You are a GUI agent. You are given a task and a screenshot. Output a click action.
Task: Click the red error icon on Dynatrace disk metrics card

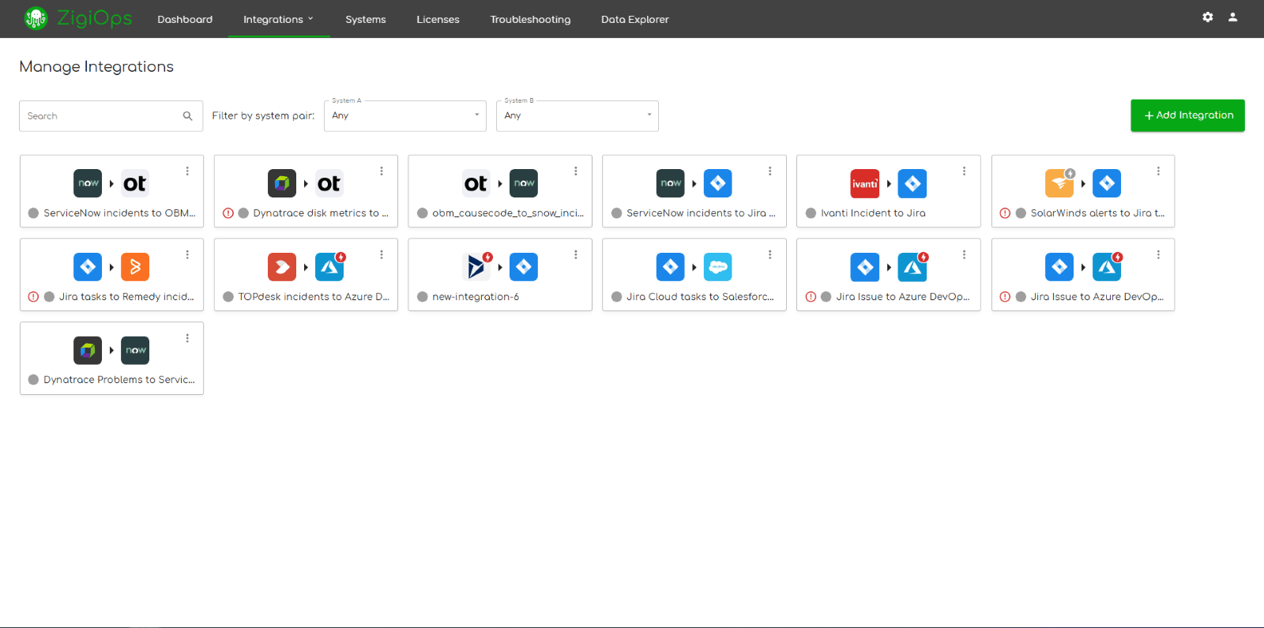[228, 213]
